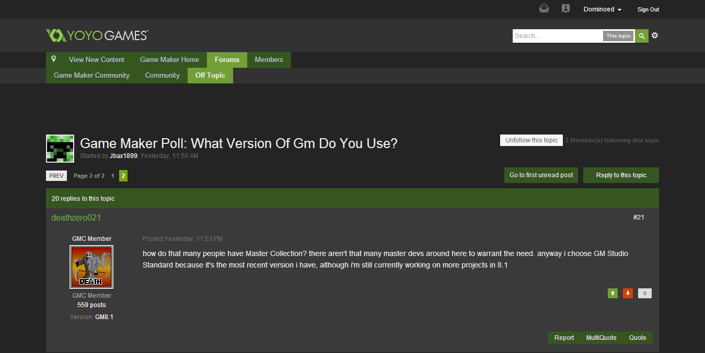Select the Forums tab
The width and height of the screenshot is (705, 353).
click(x=227, y=60)
